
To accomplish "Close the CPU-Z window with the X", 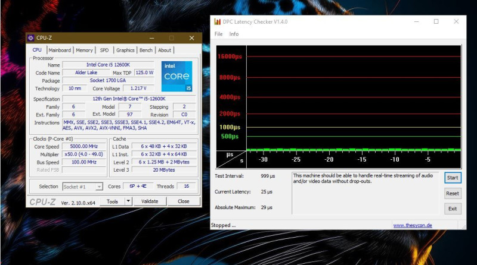I will [191, 38].
